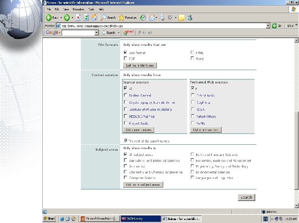
Task: Open the yellow Discuss note icon
Action: tap(181, 18)
